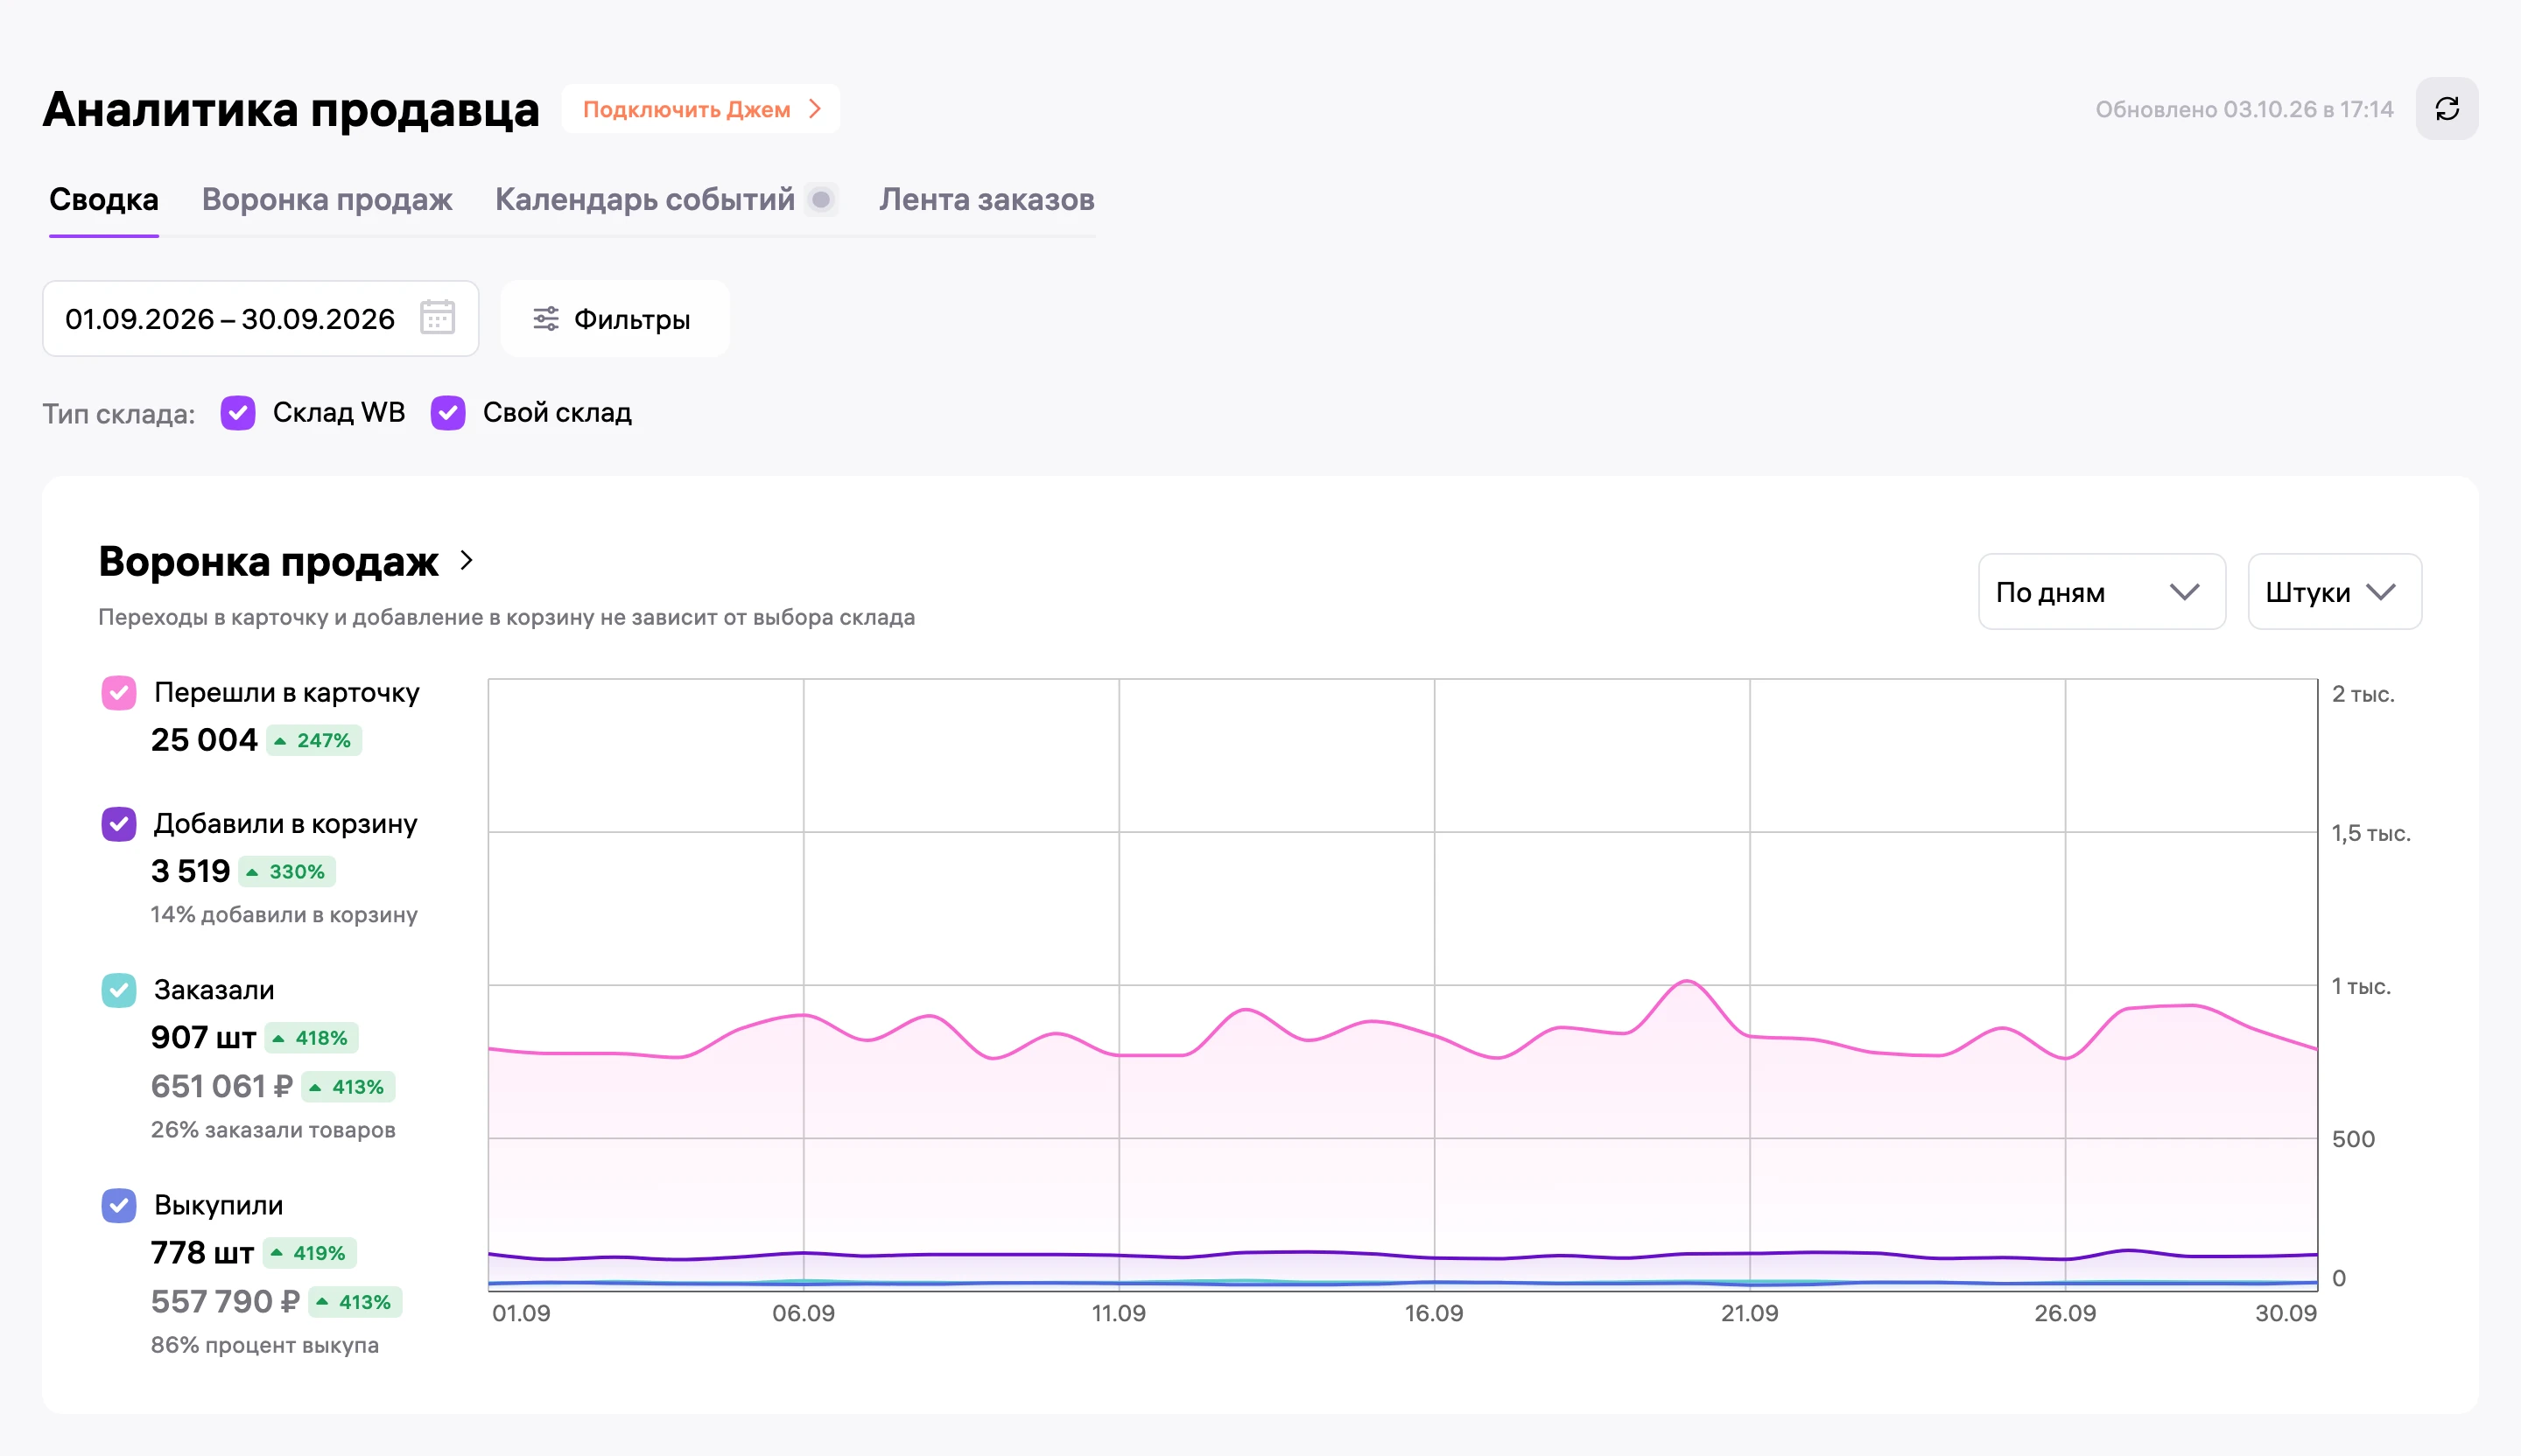Click the Календарь событий status dot
This screenshot has height=1456, width=2521.
[821, 199]
